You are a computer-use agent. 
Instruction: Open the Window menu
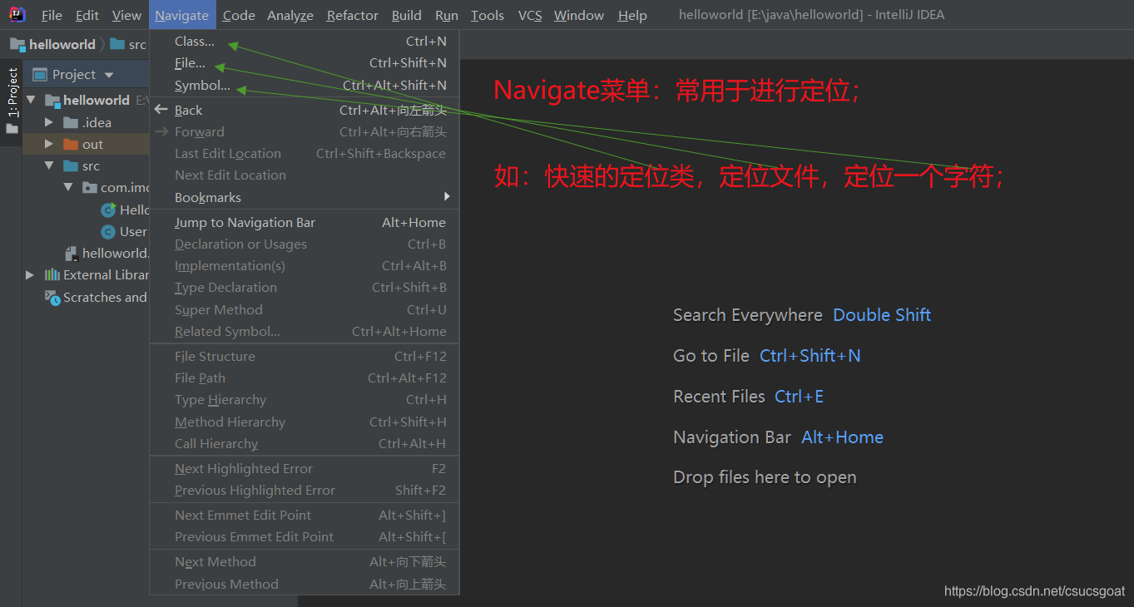(x=579, y=15)
